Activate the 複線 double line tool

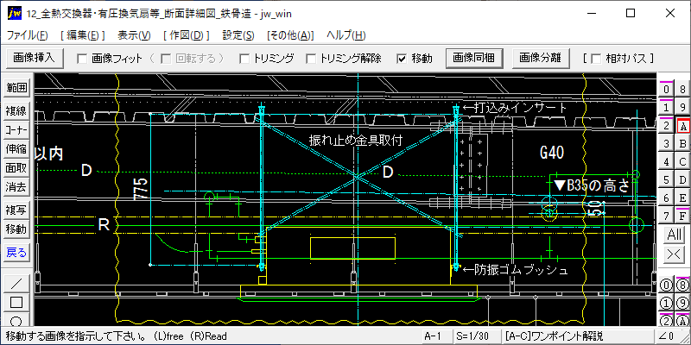[16, 112]
